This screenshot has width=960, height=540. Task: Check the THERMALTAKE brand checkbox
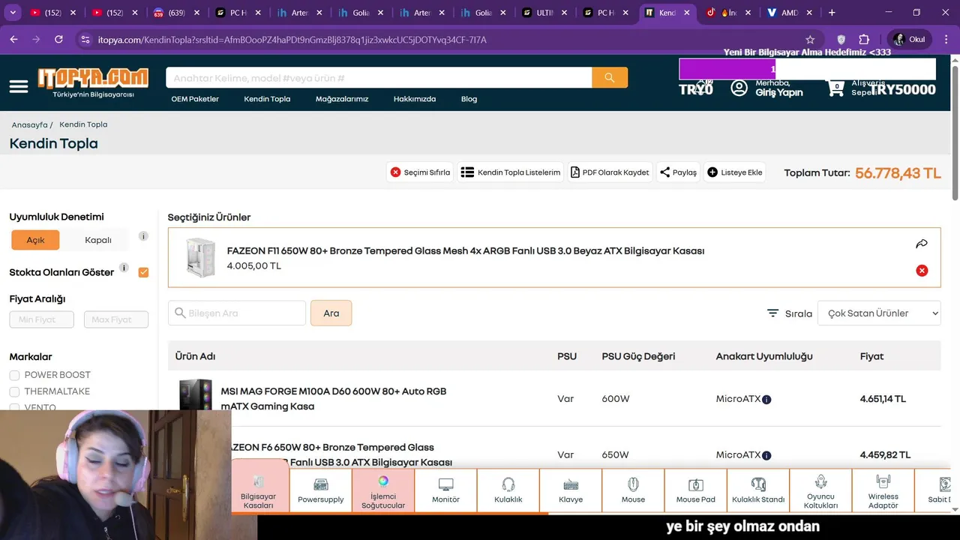pos(14,391)
